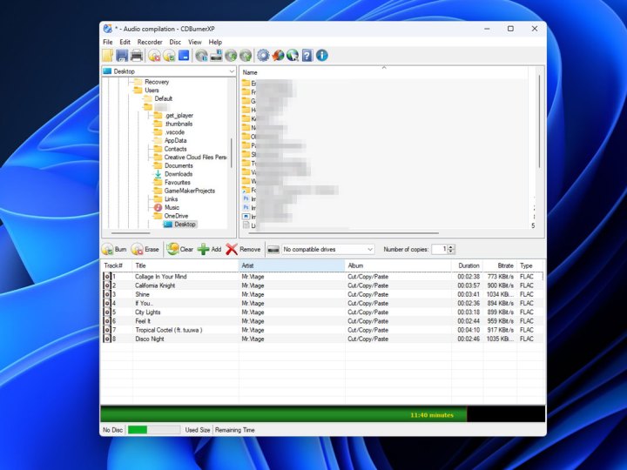
Task: Click the disc icon with green down arrow
Action: [x=231, y=55]
